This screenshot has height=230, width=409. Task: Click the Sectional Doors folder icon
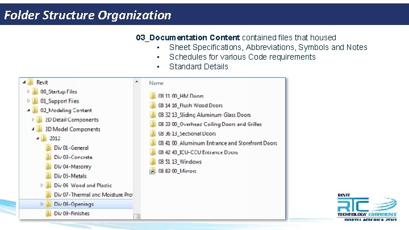(153, 133)
